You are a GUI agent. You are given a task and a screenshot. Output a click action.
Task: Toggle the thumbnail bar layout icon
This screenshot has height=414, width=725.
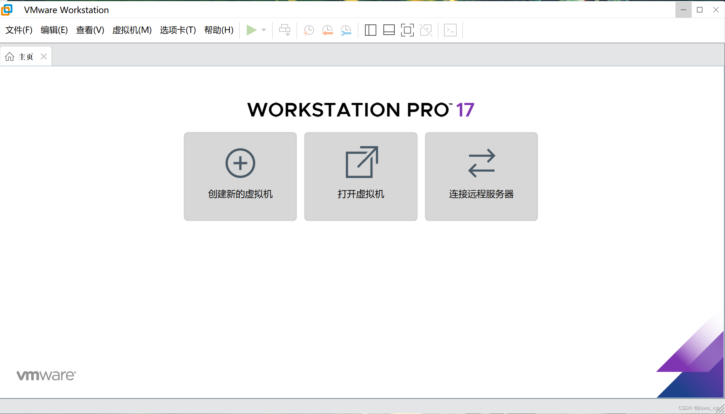point(389,30)
